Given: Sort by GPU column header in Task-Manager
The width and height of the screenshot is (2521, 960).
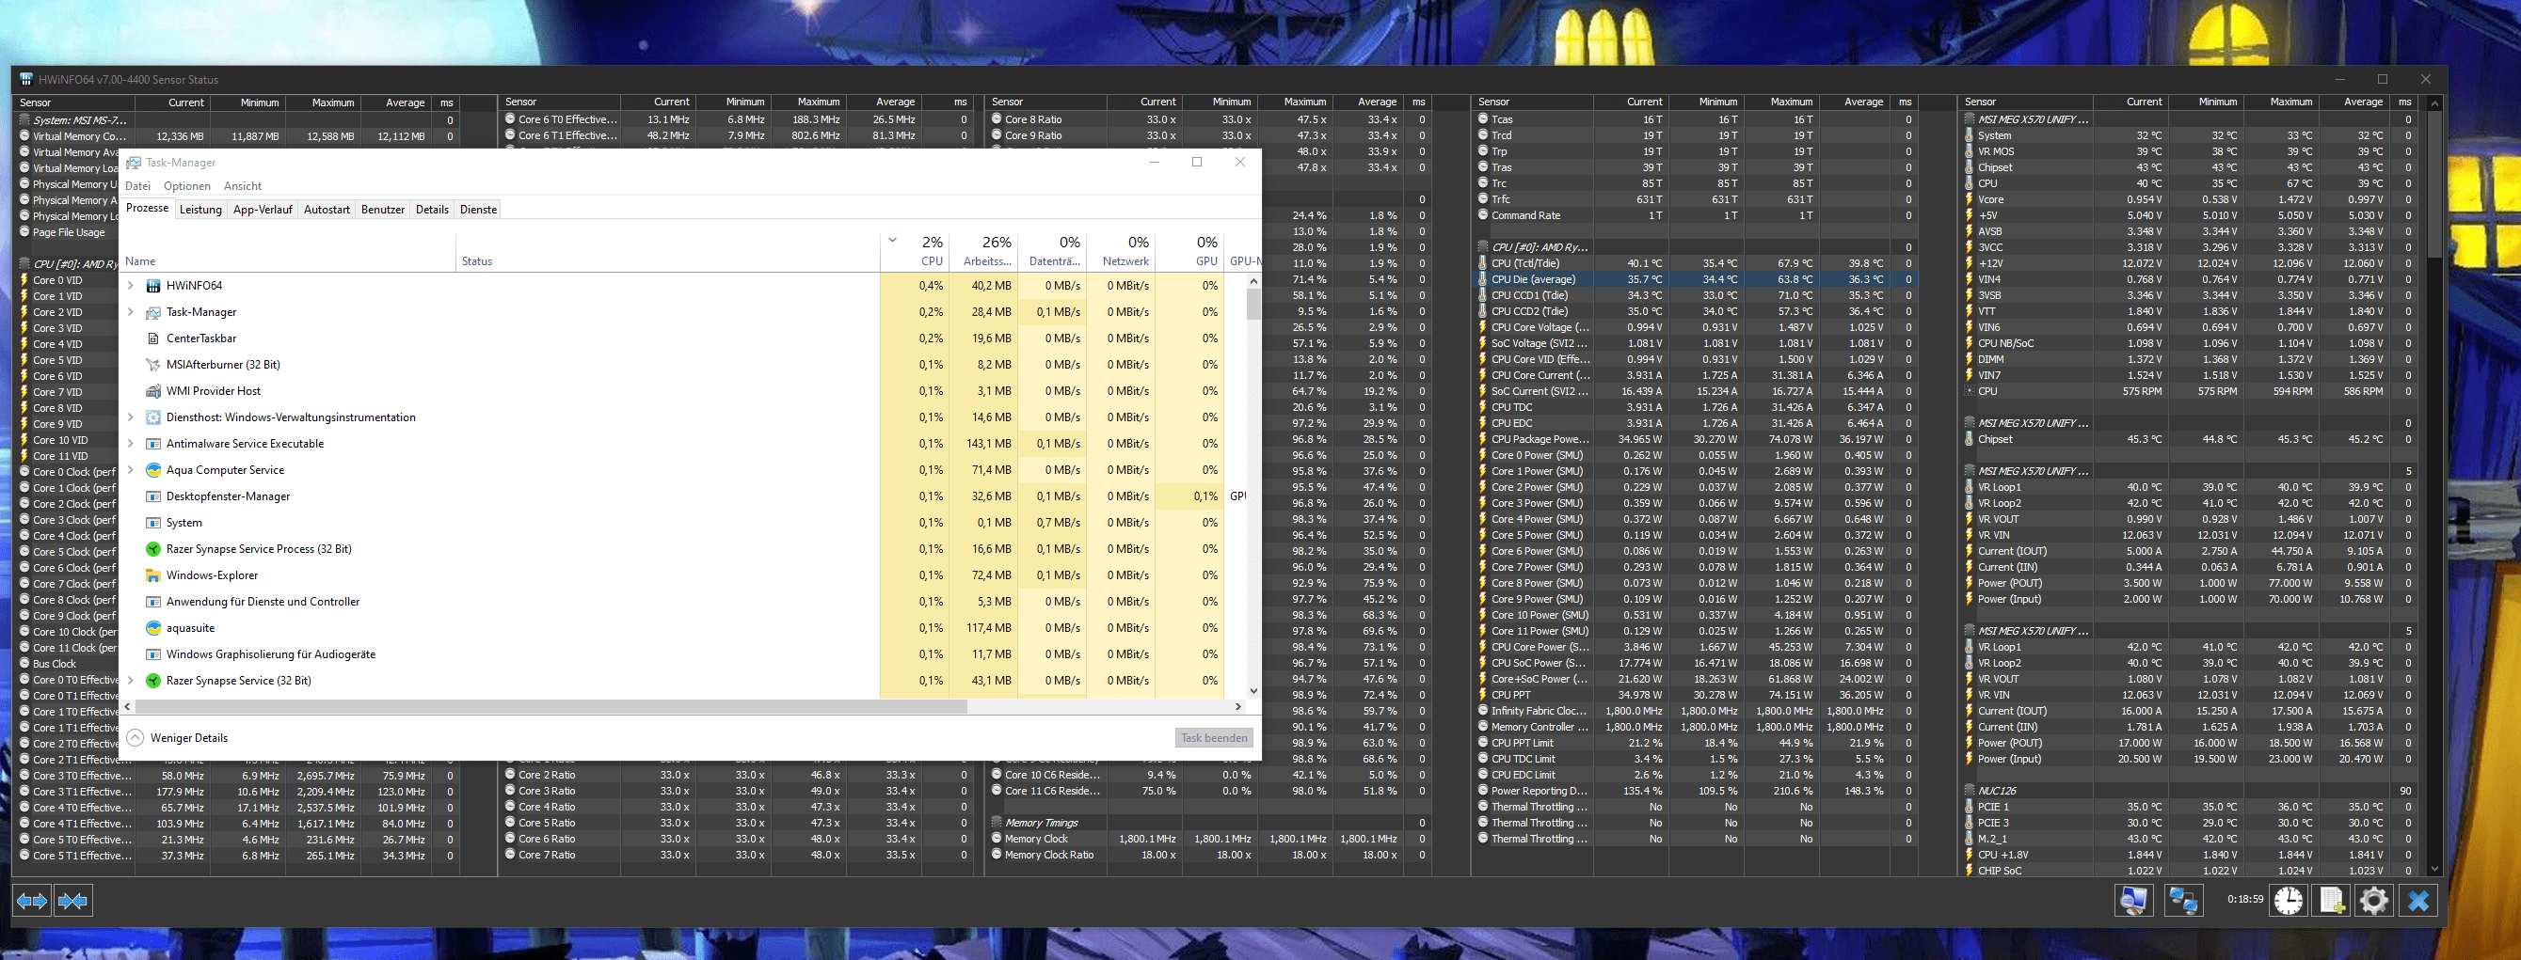Looking at the screenshot, I should pos(1189,251).
